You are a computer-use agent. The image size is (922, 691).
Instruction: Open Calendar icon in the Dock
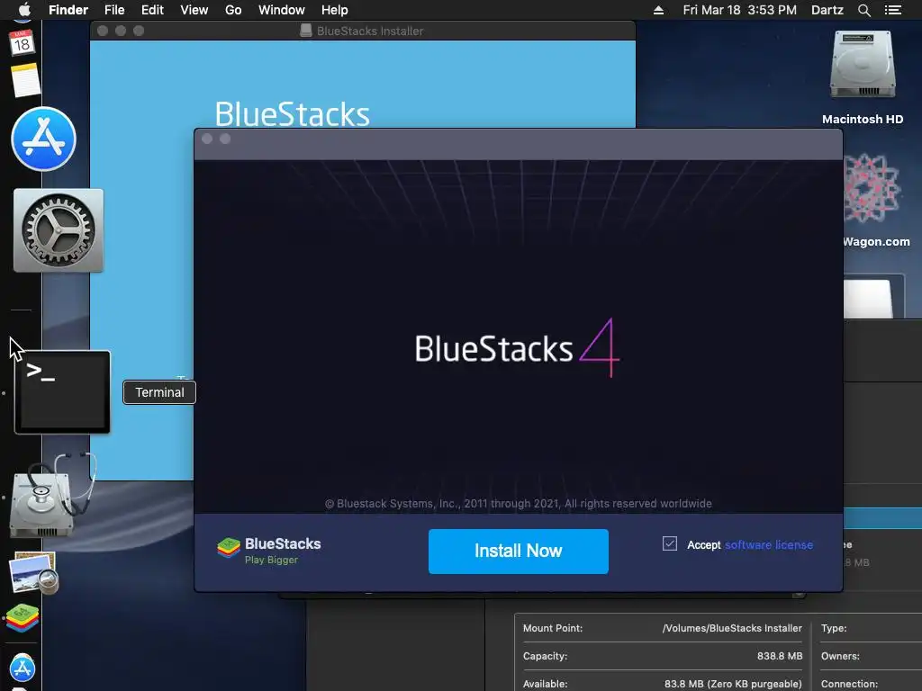(22, 42)
